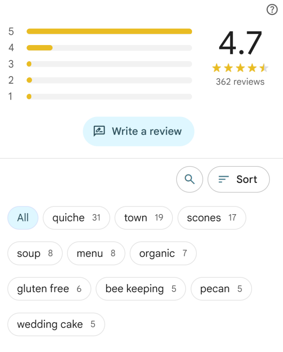Pick the pecan review filter

click(221, 289)
